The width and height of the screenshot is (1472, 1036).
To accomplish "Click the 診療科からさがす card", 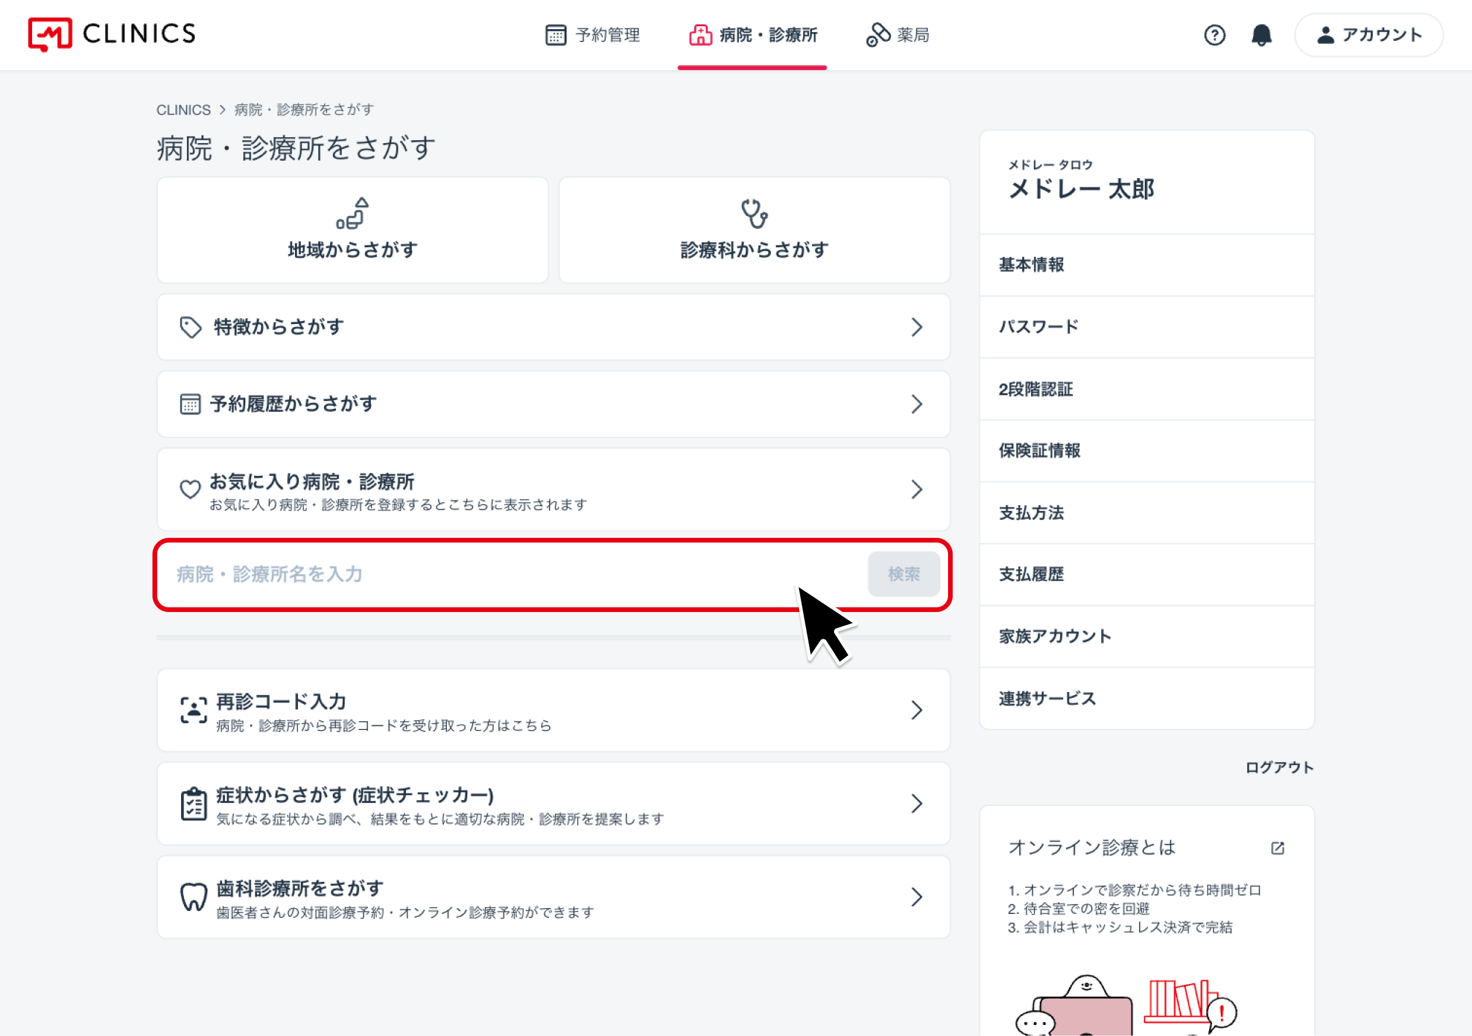I will 754,230.
